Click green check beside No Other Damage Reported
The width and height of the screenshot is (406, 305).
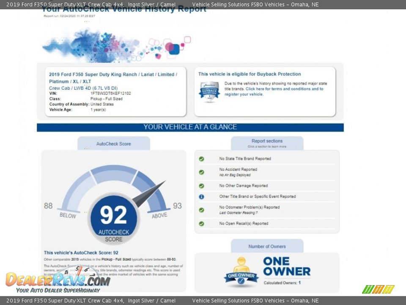pos(201,186)
